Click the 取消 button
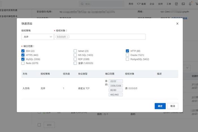 (x=173, y=106)
